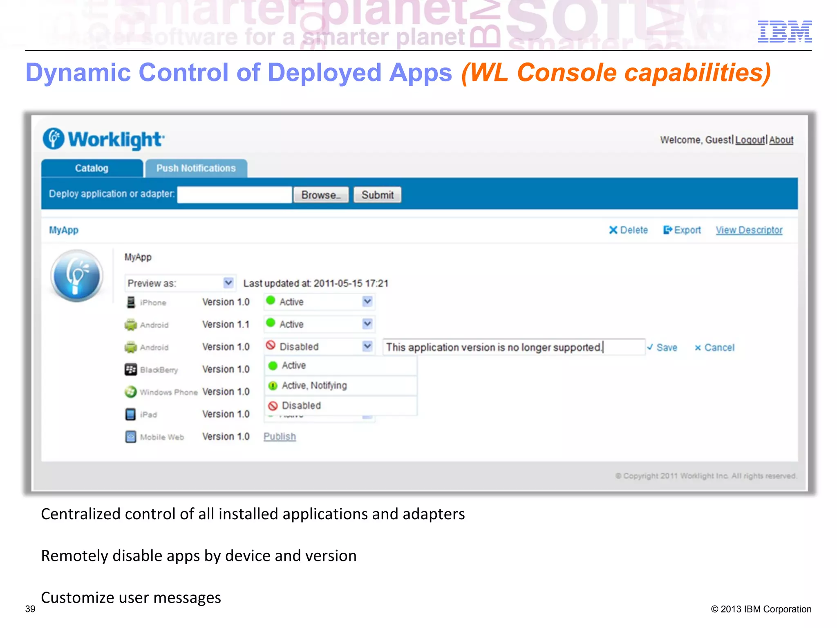
Task: Export the MyApp application
Action: pos(682,230)
